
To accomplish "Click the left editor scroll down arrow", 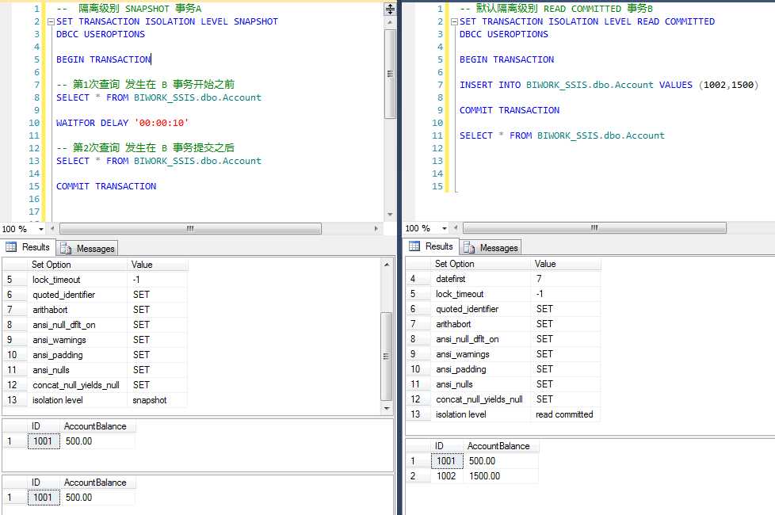I will [x=389, y=215].
